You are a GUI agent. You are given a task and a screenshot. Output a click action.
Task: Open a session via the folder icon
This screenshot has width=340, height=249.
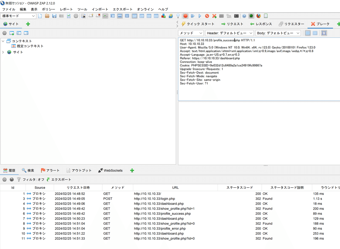(x=47, y=16)
